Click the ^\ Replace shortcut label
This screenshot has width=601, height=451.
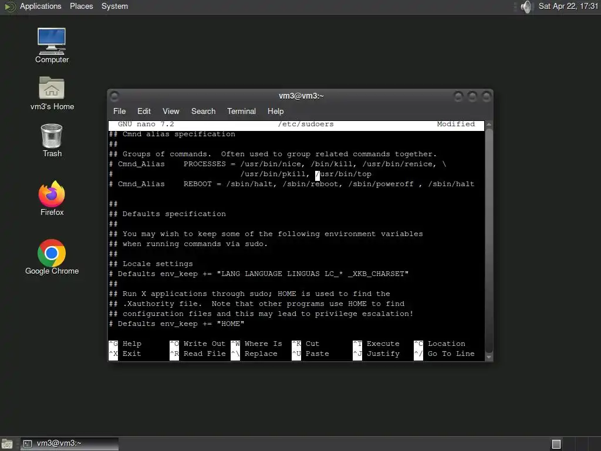tap(254, 354)
